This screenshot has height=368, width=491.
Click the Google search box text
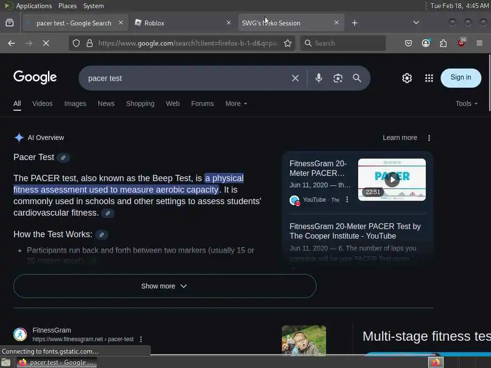click(105, 79)
